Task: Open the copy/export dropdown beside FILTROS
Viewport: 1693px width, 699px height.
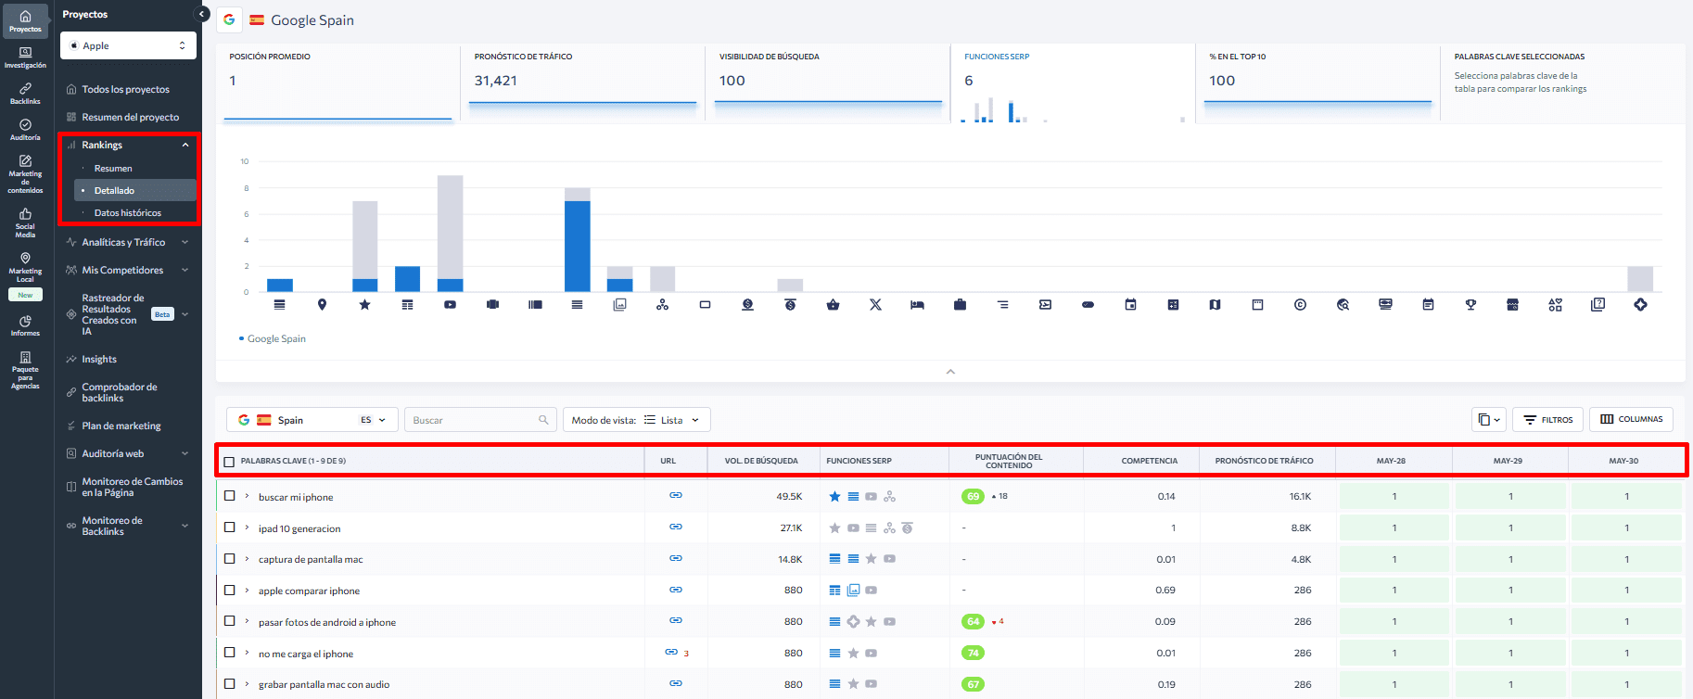Action: (x=1488, y=420)
